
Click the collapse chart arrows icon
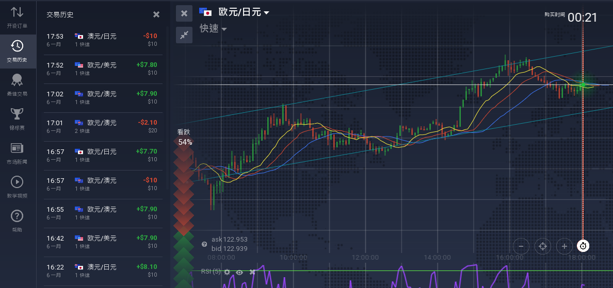(184, 35)
